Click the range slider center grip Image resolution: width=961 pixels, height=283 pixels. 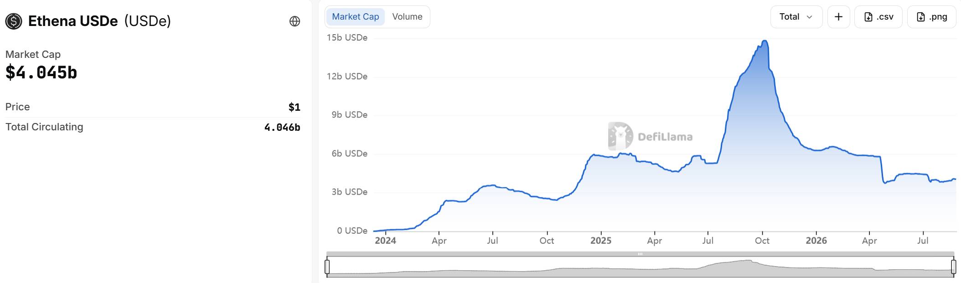640,254
